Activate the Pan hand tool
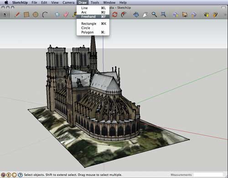 (145, 15)
